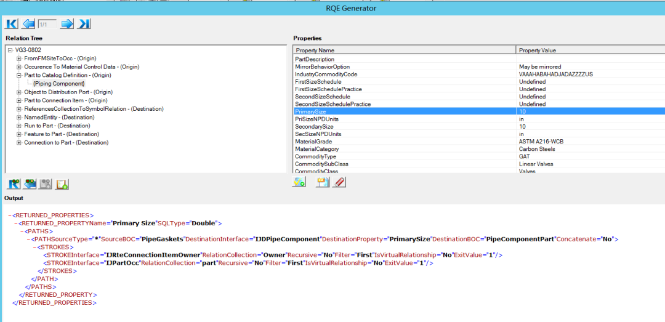Image resolution: width=665 pixels, height=322 pixels.
Task: Select the PriSizeNPDUnits property row
Action: [479, 119]
